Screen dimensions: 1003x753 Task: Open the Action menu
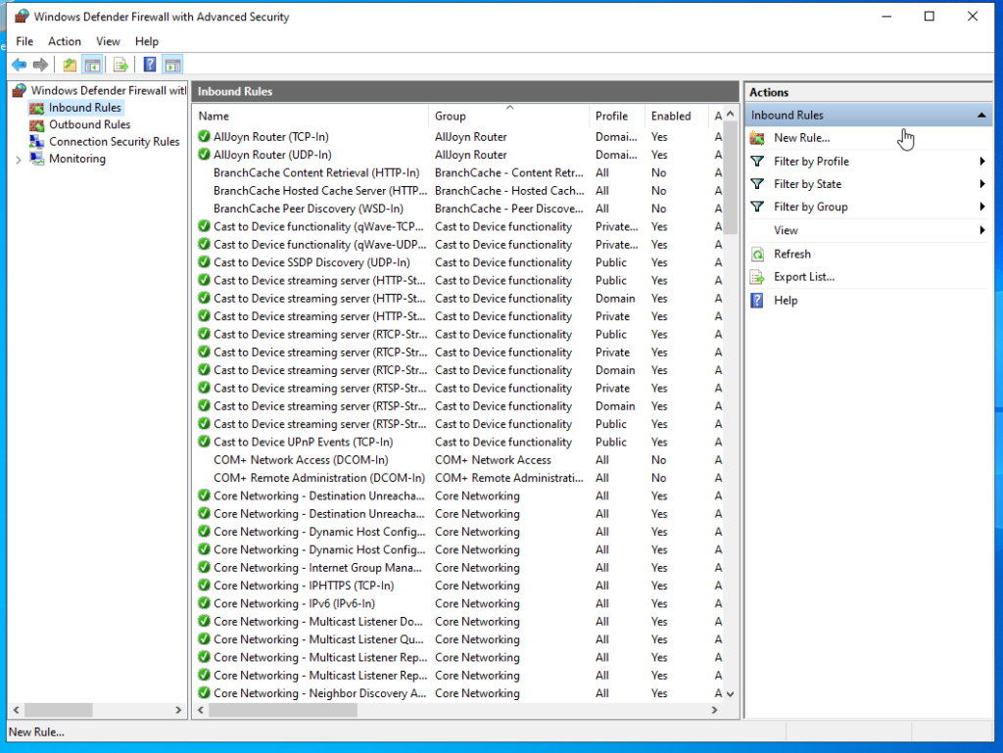(65, 41)
